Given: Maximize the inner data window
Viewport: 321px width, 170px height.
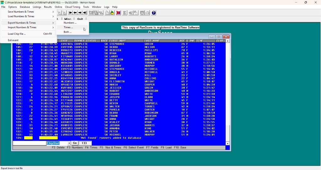Looking at the screenshot, I should (x=218, y=37).
